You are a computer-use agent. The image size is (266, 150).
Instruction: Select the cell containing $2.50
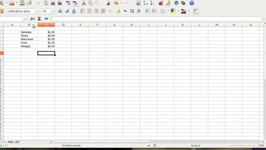46,46
